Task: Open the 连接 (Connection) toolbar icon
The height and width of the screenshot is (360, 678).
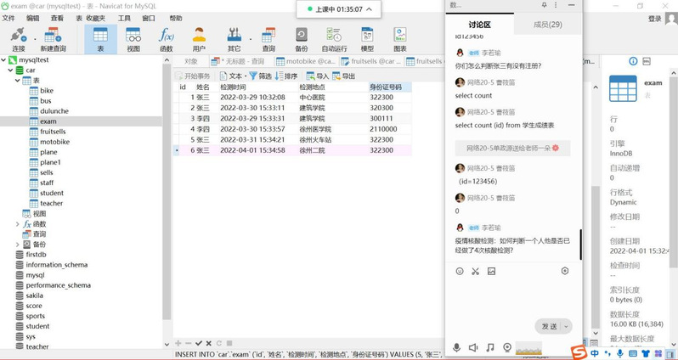Action: click(x=17, y=39)
